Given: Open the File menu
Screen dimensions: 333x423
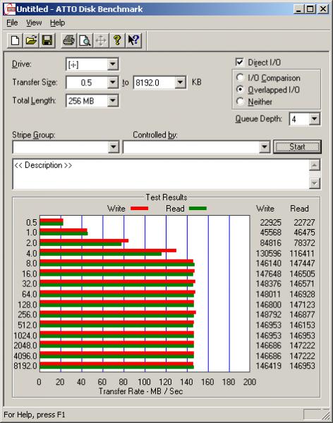Looking at the screenshot, I should (x=12, y=23).
